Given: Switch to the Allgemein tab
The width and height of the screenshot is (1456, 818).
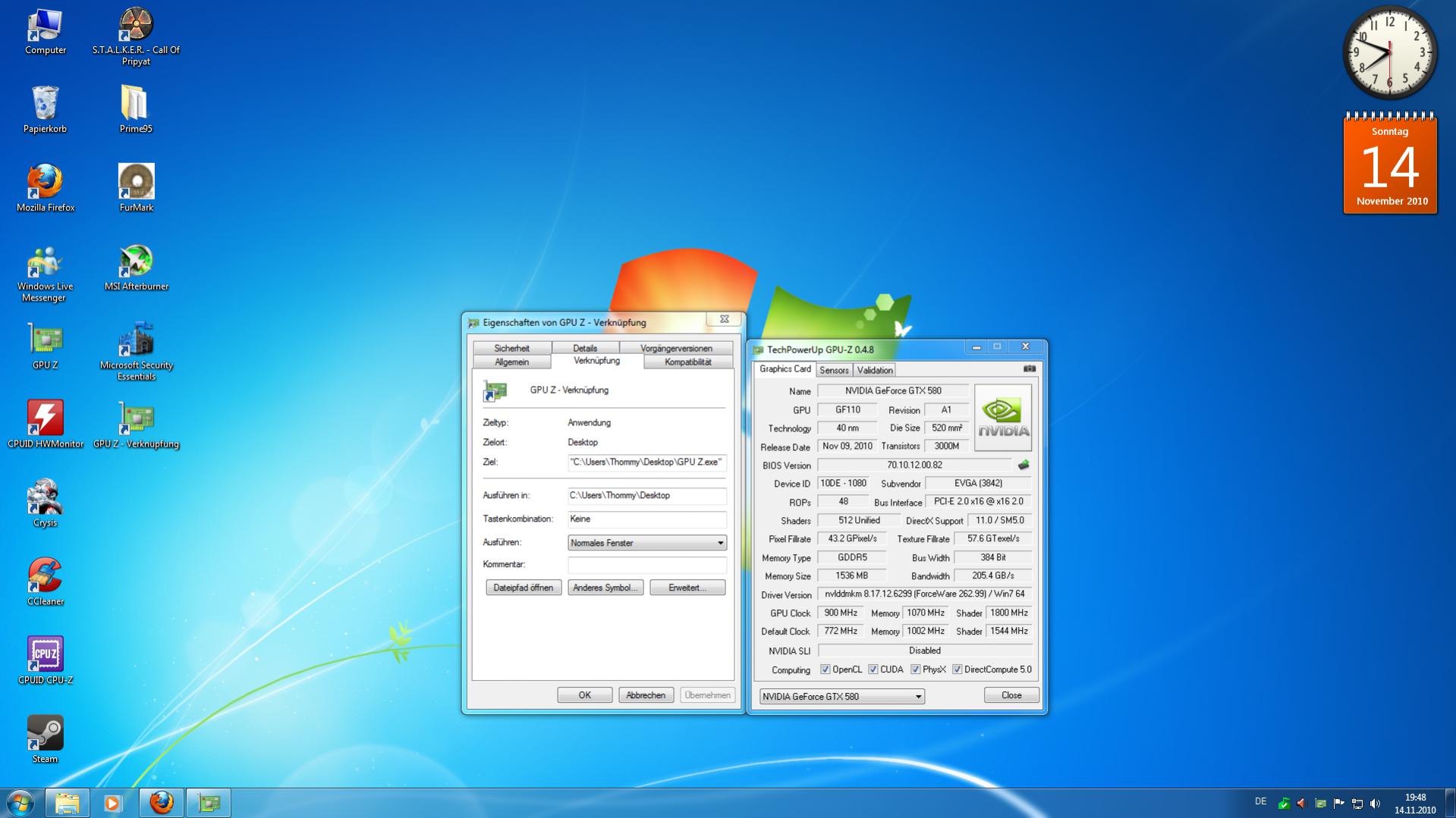Looking at the screenshot, I should point(511,362).
